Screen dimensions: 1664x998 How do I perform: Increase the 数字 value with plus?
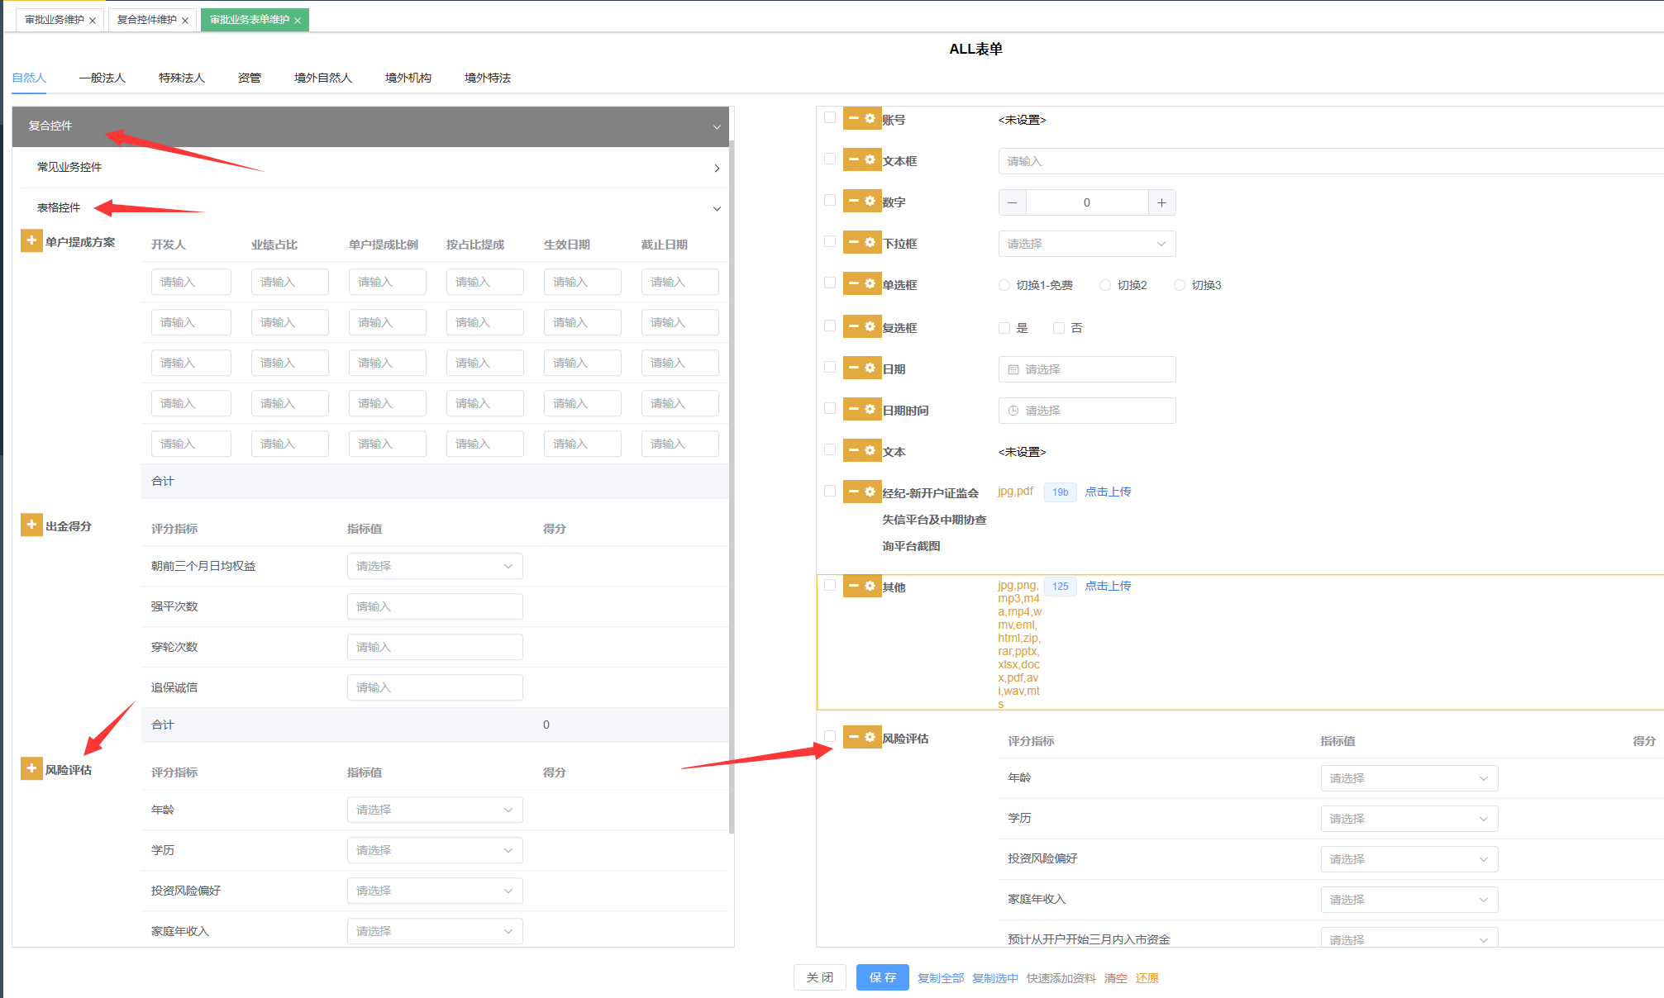coord(1161,202)
